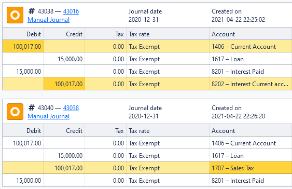
Task: Click 1406 – Current Account in journal 43040
Action: point(244,143)
